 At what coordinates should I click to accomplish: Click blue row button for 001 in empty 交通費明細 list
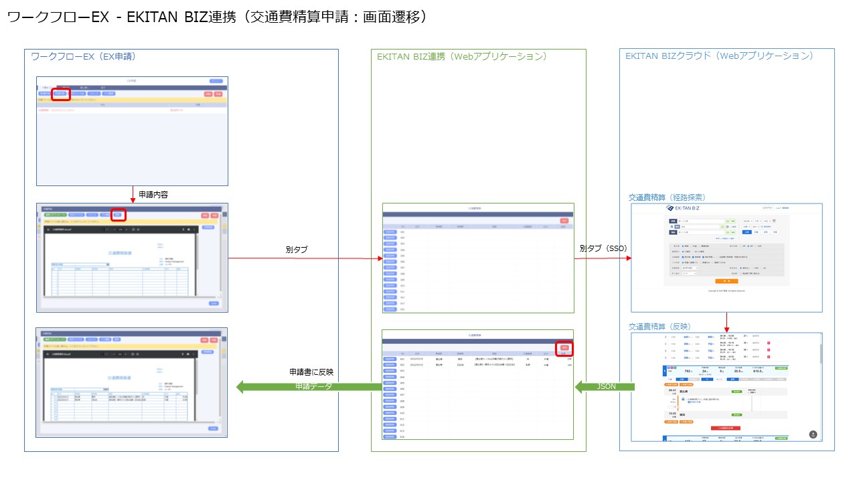[x=390, y=232]
